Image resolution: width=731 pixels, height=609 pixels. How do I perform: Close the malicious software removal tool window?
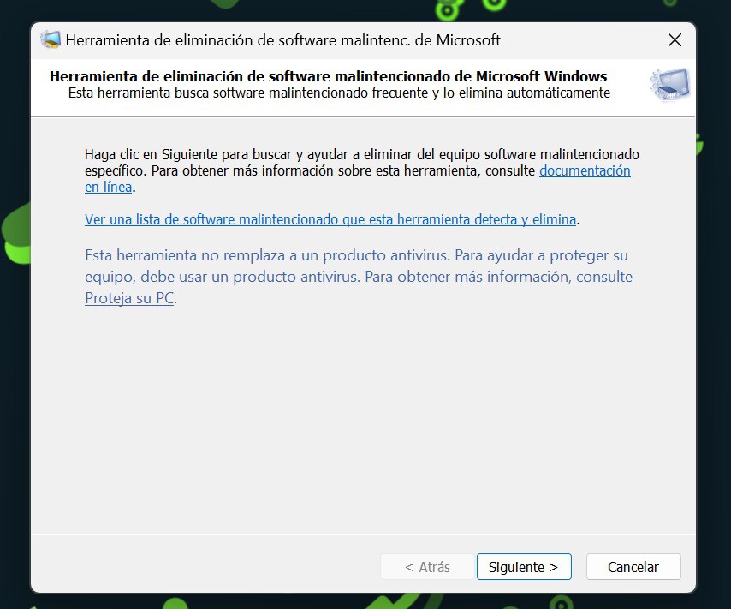pos(675,40)
